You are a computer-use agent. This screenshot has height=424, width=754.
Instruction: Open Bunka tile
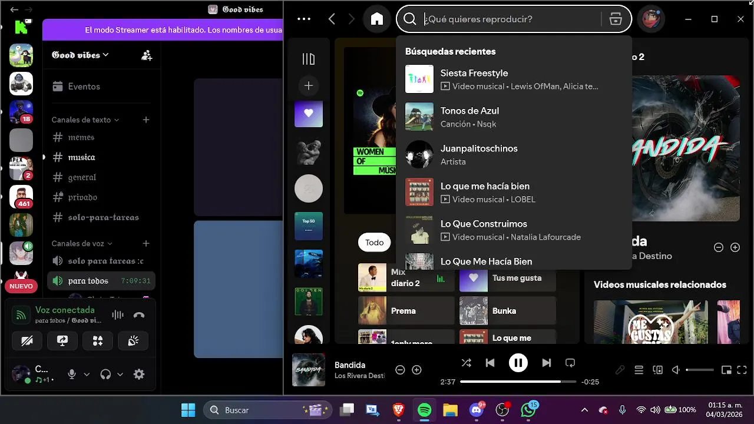tap(508, 311)
